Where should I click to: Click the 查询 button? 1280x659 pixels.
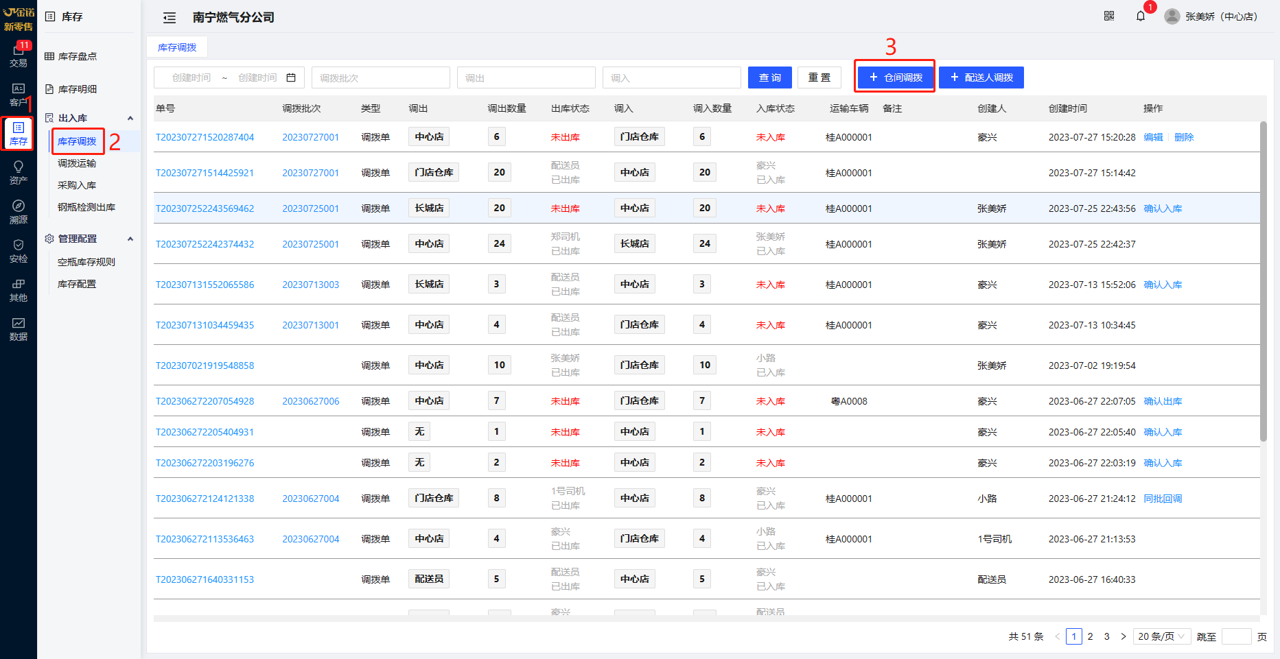770,77
